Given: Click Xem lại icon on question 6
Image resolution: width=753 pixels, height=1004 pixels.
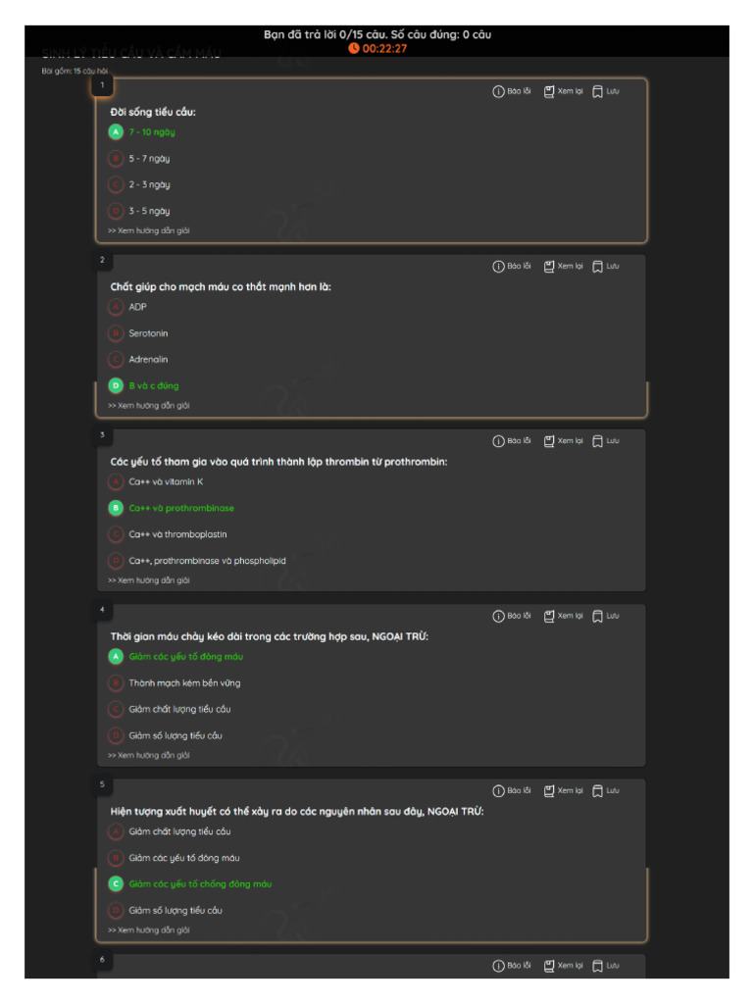Looking at the screenshot, I should tap(549, 966).
